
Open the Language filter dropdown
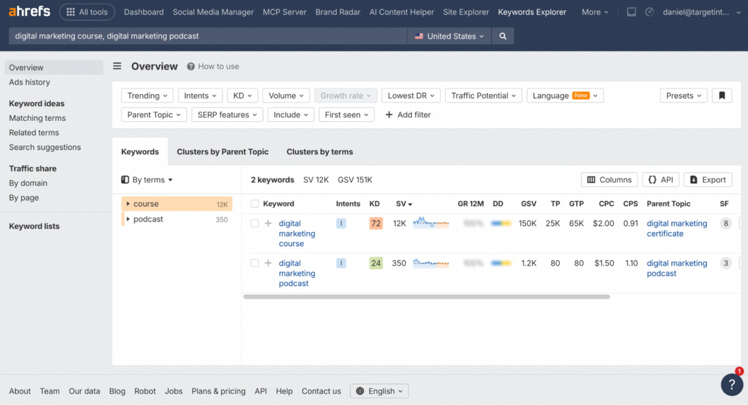[565, 95]
